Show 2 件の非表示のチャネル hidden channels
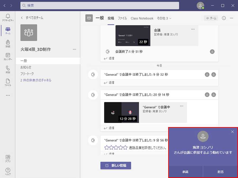Screen dimensions: 238x178 36,80
